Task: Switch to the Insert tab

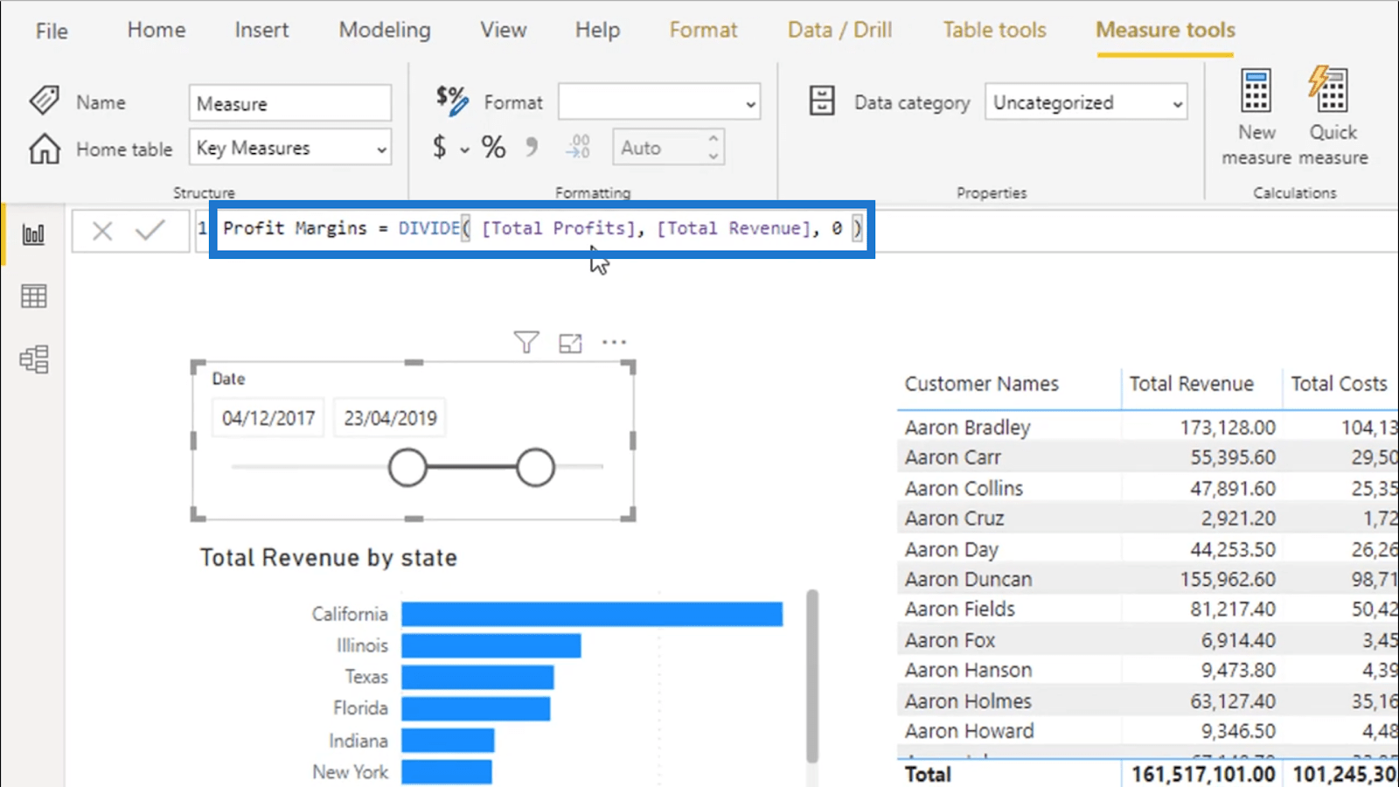Action: 261,30
